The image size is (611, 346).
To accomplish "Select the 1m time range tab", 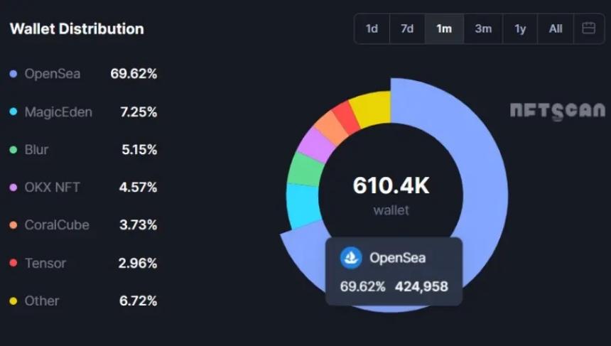I will (x=444, y=29).
